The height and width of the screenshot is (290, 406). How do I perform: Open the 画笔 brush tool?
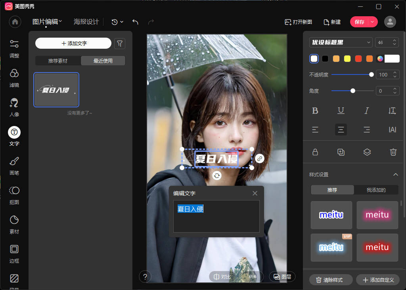[x=14, y=166]
